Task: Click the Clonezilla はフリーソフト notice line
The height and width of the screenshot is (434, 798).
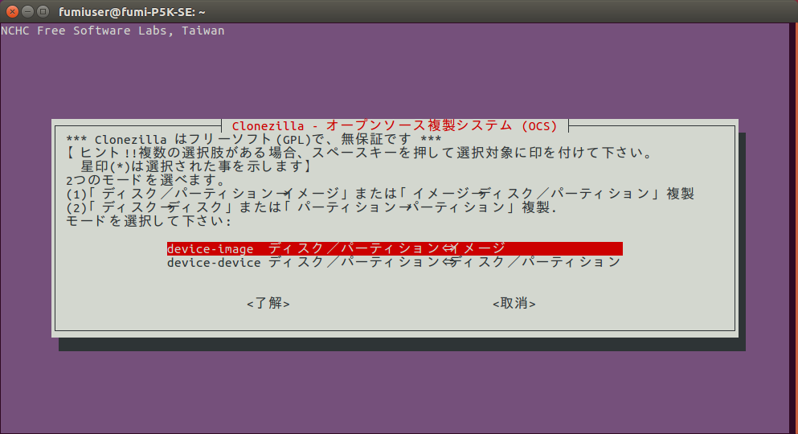Action: click(254, 139)
